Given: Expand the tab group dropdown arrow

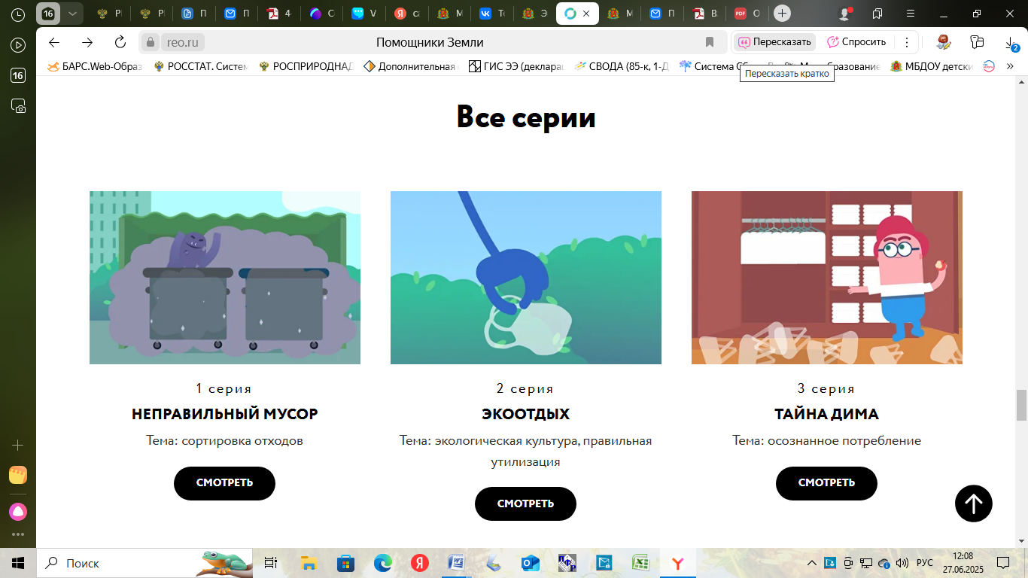Looking at the screenshot, I should pos(71,14).
